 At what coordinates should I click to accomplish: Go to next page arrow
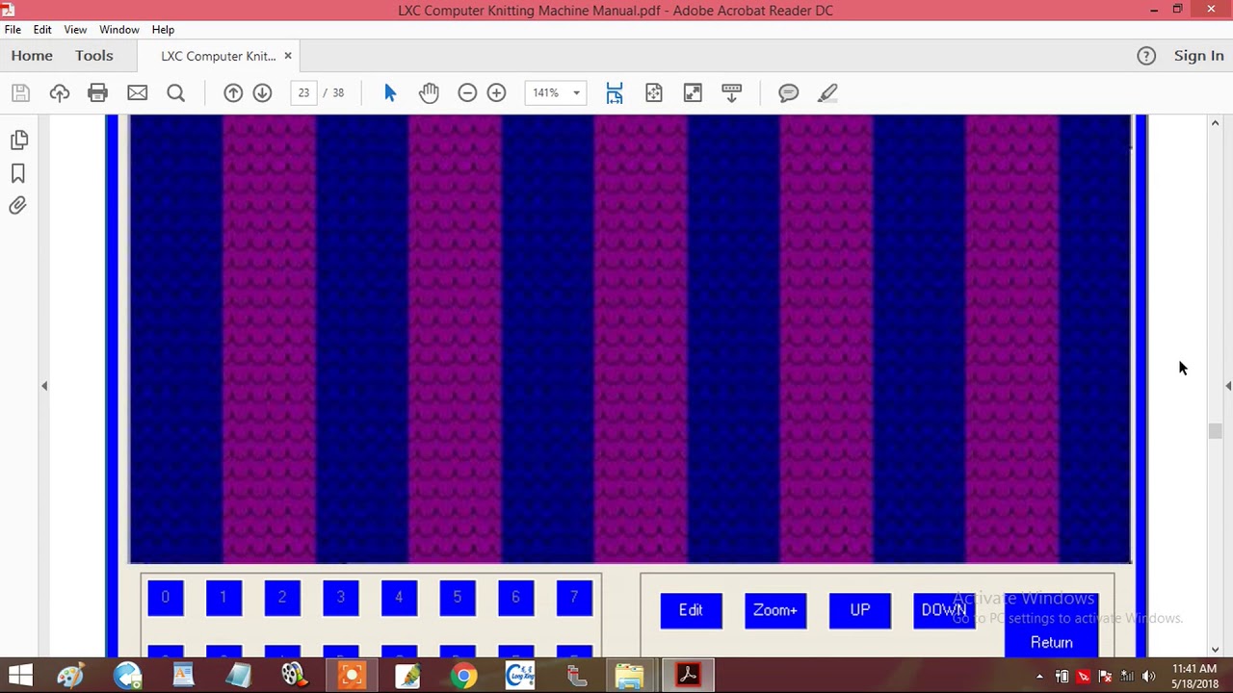click(262, 93)
